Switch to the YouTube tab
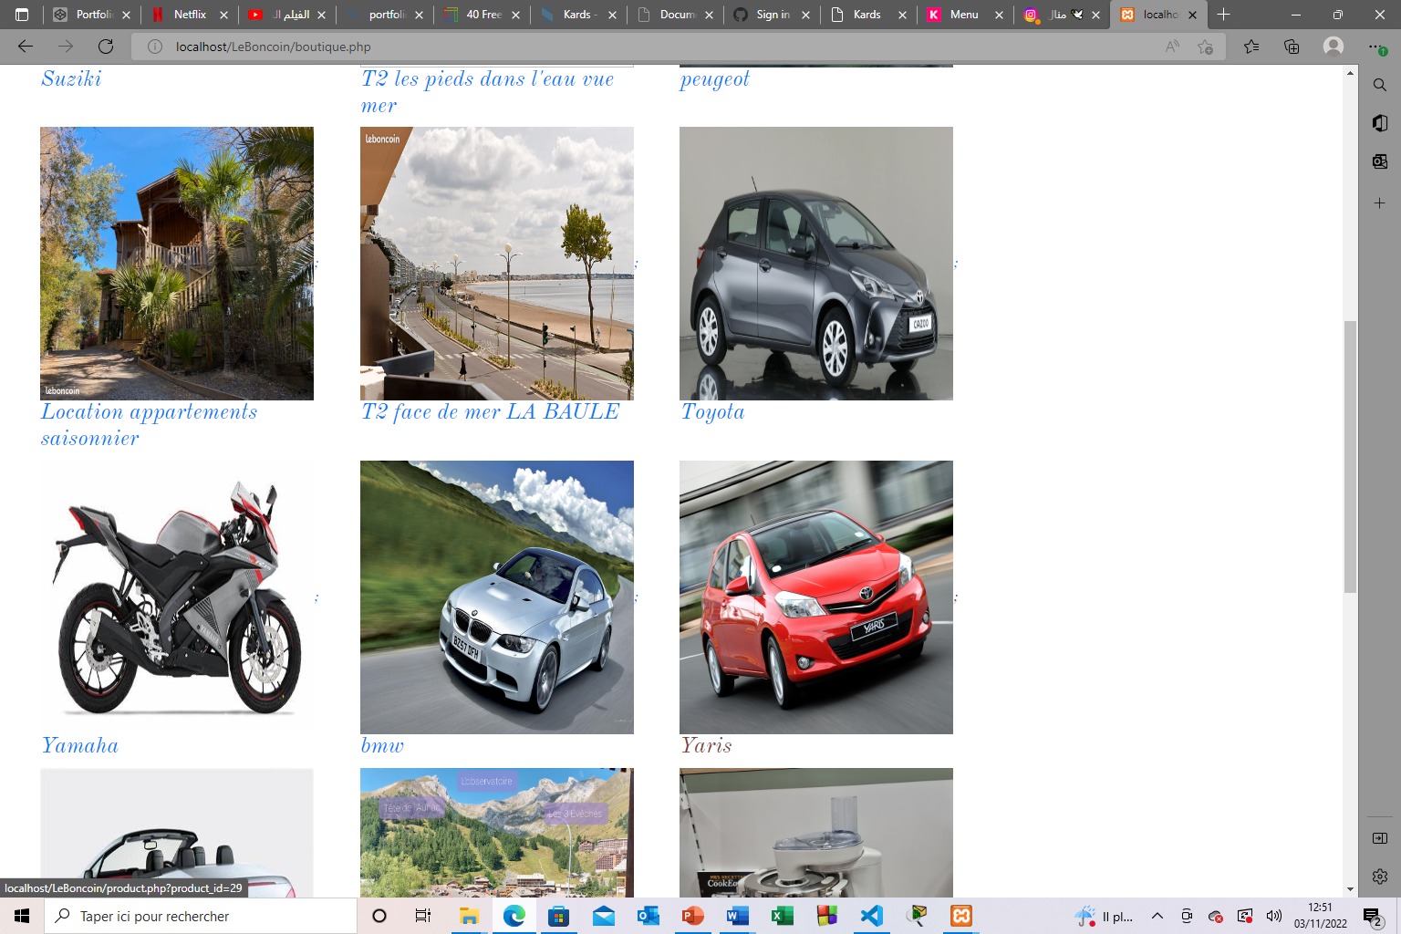1401x934 pixels. [286, 15]
